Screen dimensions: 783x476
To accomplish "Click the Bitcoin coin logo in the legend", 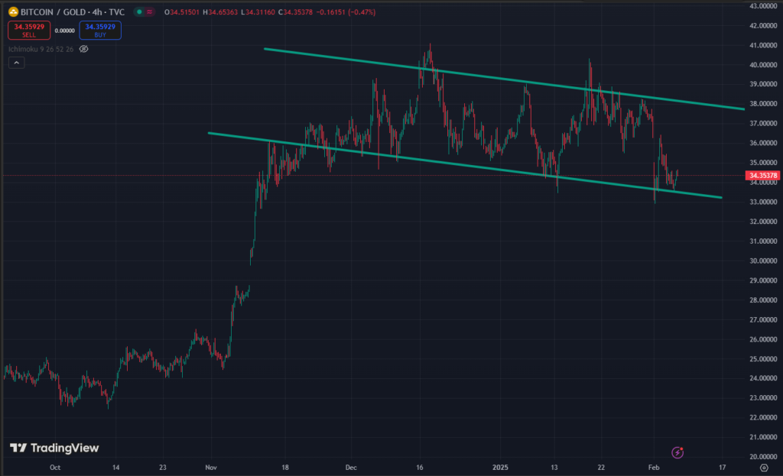I will (x=13, y=11).
